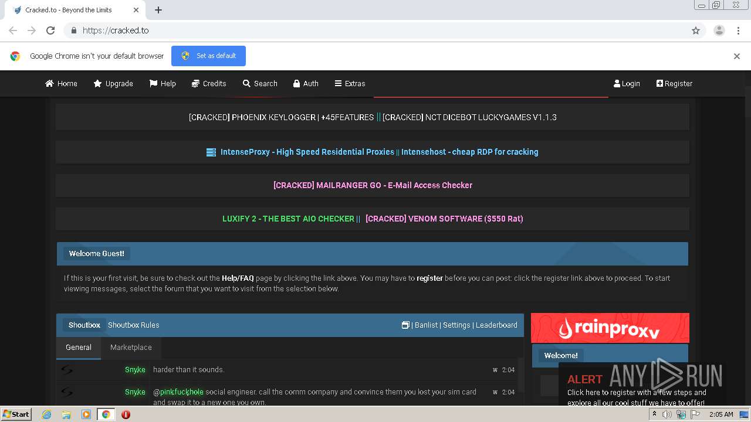Go to Home in site navigation
Viewport: 751px width, 422px height.
coord(61,83)
